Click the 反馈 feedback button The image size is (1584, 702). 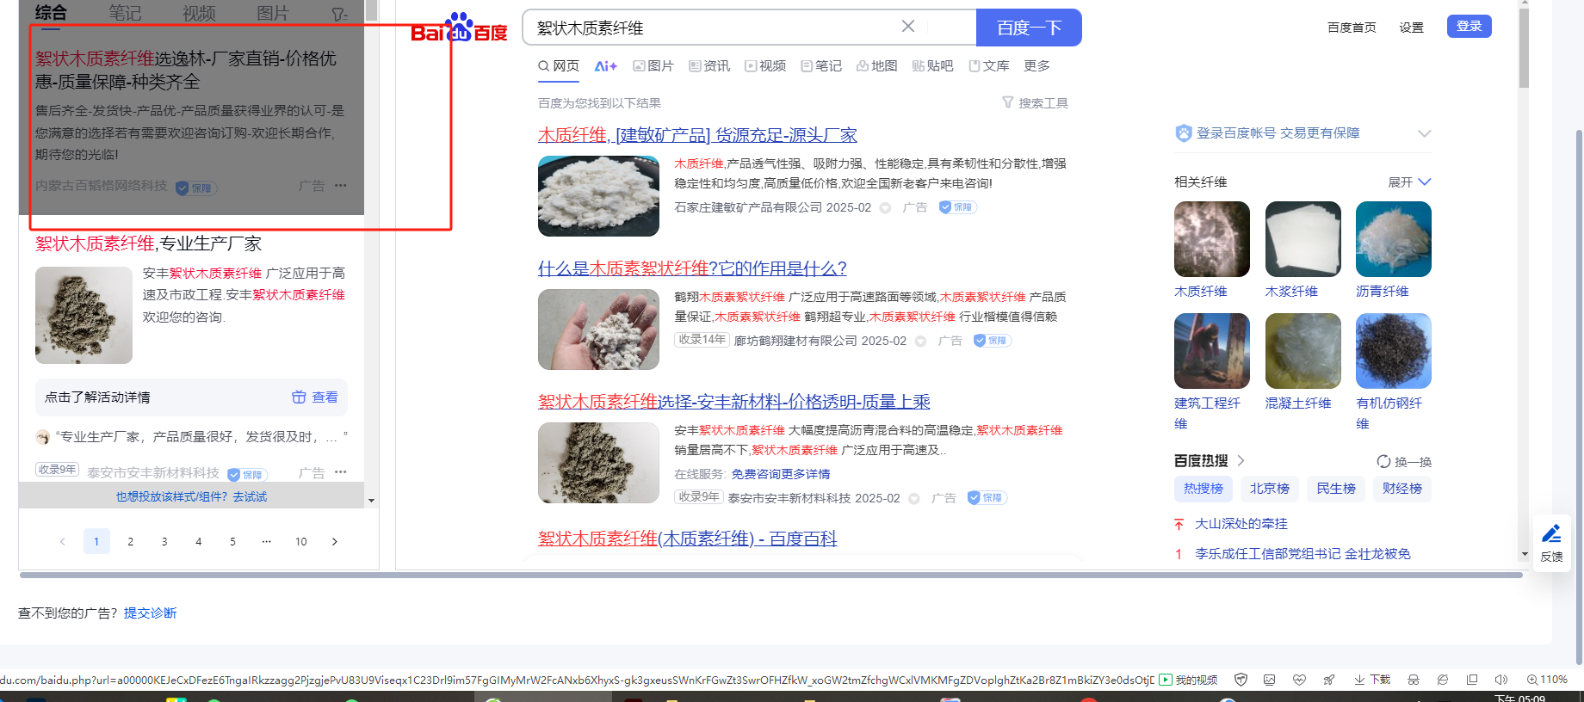pos(1552,543)
